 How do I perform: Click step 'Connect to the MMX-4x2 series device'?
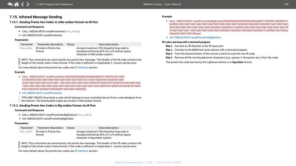point(211,50)
